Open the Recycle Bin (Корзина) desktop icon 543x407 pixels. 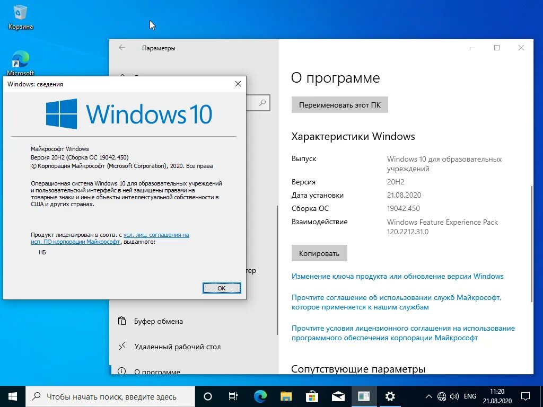click(21, 16)
